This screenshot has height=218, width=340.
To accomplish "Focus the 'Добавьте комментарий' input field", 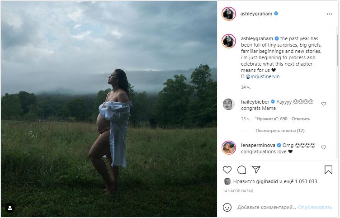I will click(x=266, y=207).
